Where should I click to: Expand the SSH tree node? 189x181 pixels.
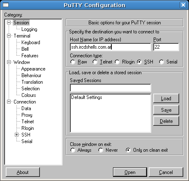click(16, 135)
